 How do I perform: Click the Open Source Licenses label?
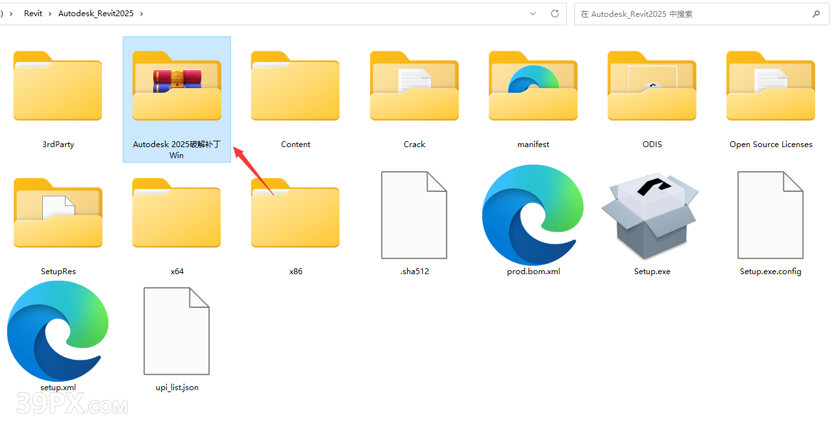(x=770, y=145)
